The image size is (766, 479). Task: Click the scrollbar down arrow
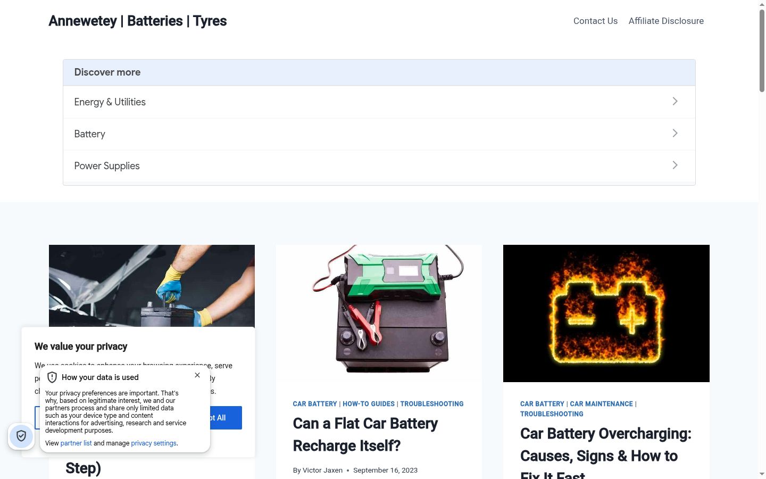762,474
